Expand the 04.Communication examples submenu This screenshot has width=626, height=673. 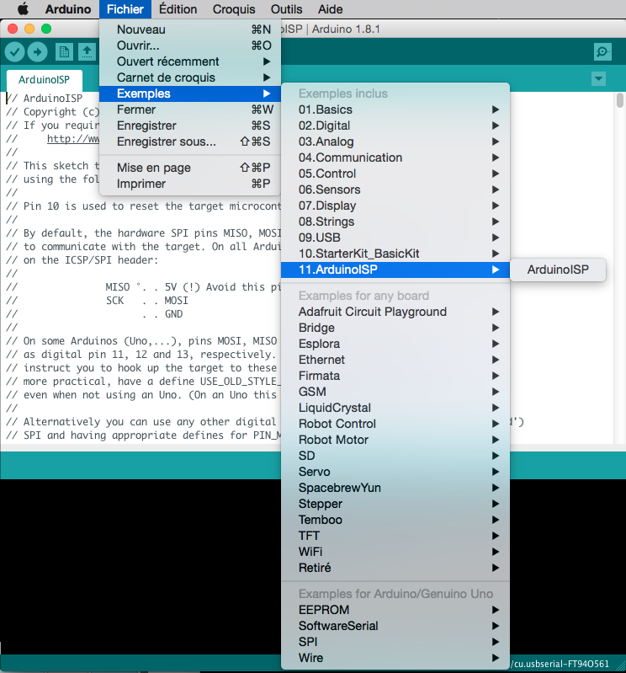point(395,158)
